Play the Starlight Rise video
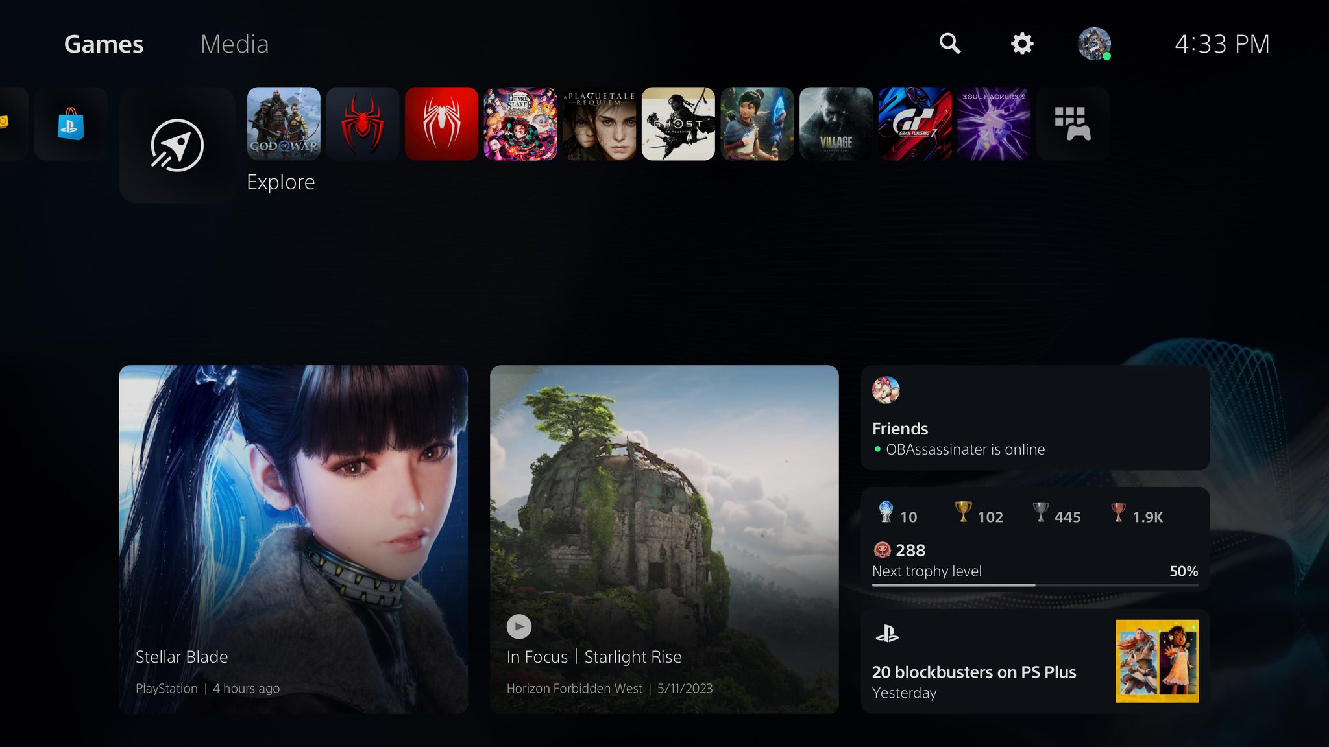1329x747 pixels. (518, 626)
